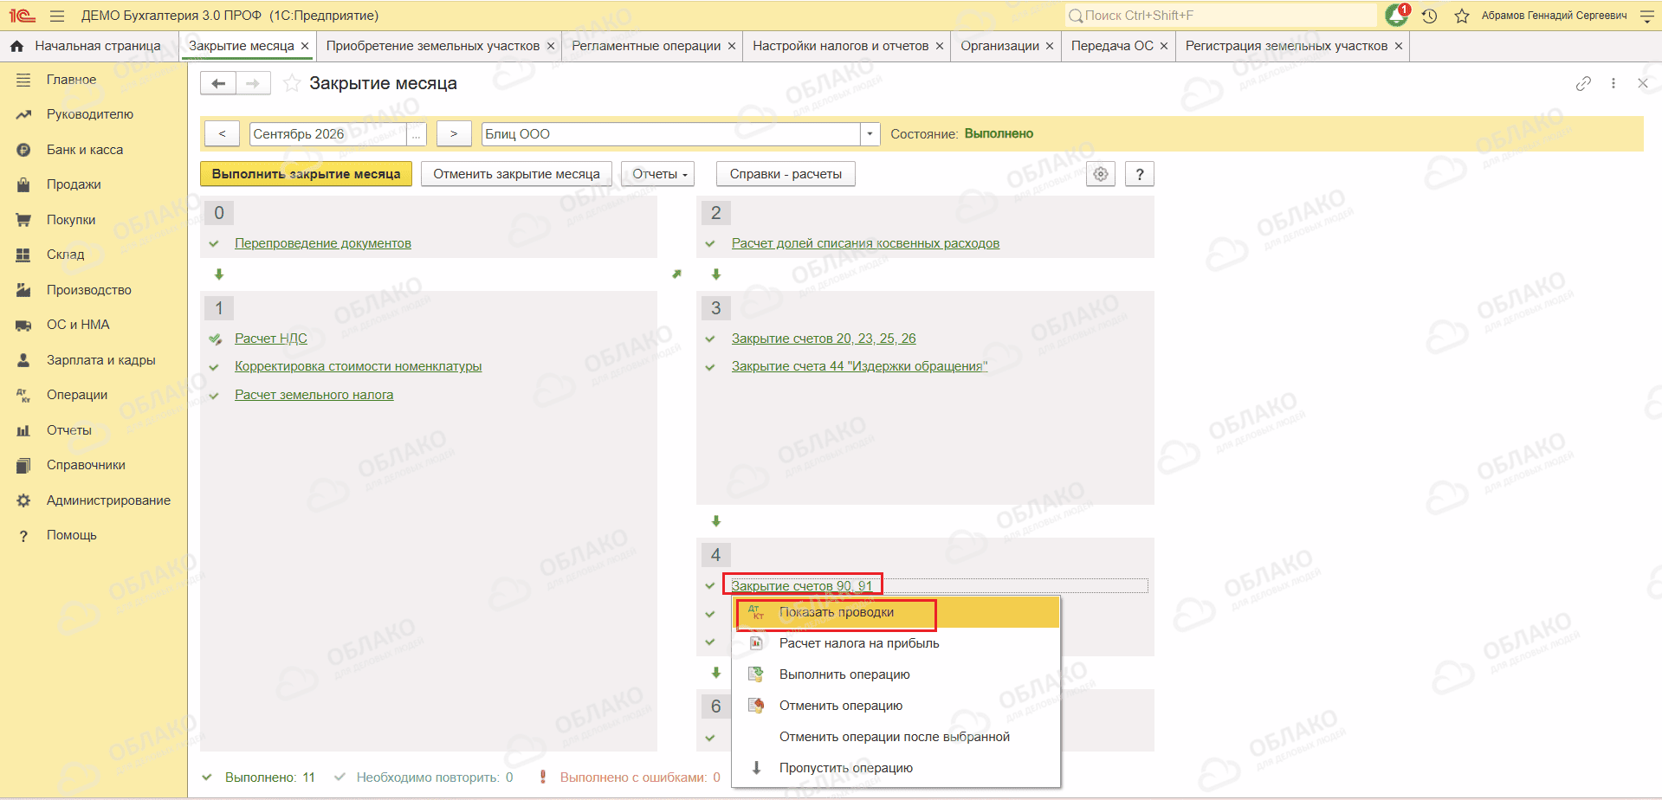
Task: Choose Выполнить операцию in context menu
Action: pos(896,674)
